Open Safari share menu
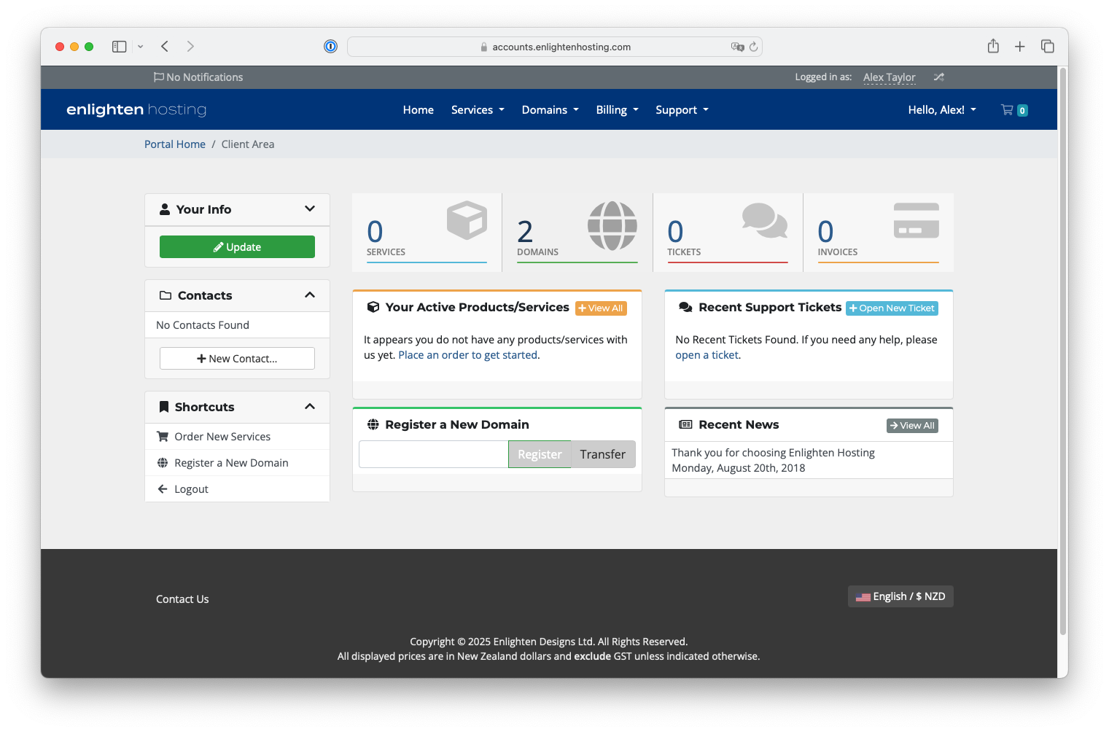The image size is (1109, 732). point(993,47)
